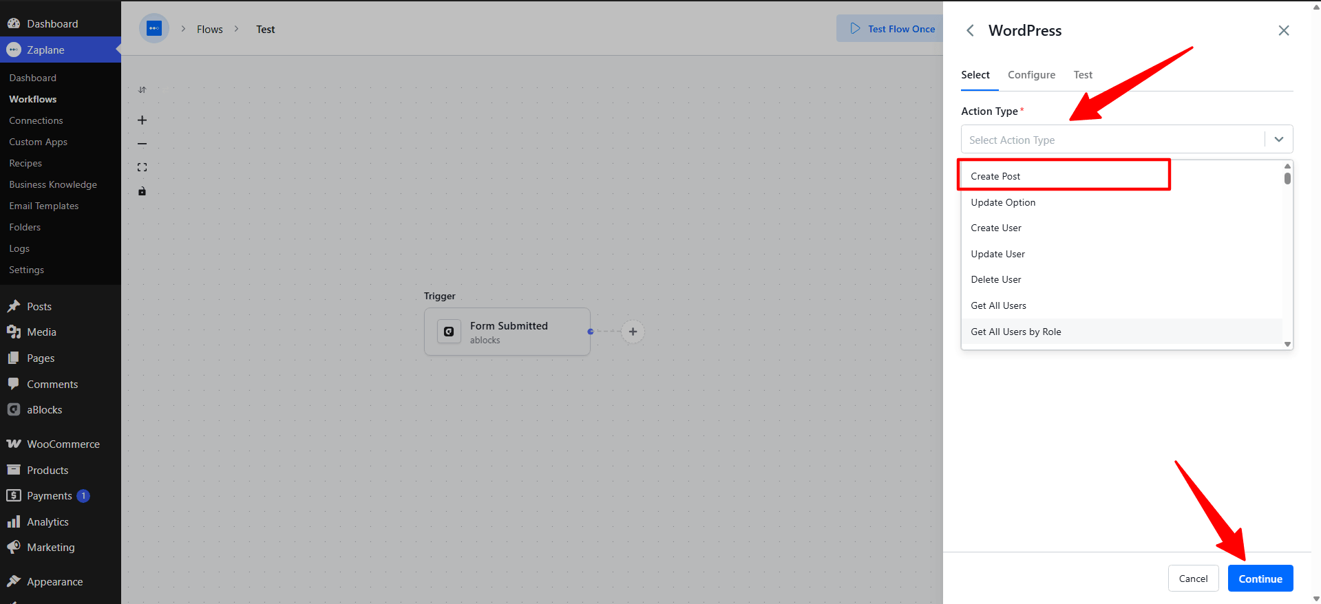The image size is (1321, 604).
Task: Click the Comments bubble icon
Action: (x=14, y=384)
